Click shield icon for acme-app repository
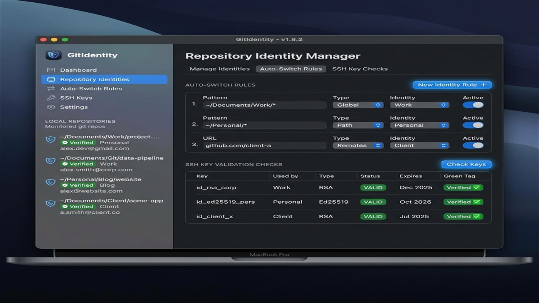The height and width of the screenshot is (303, 539). [x=50, y=203]
